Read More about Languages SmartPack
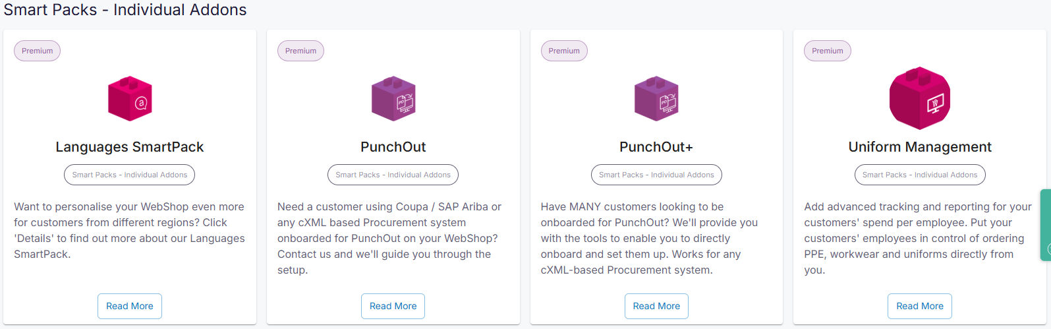 pyautogui.click(x=130, y=306)
